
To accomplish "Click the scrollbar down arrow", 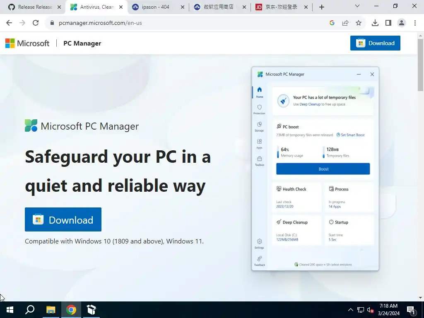I will [420, 298].
